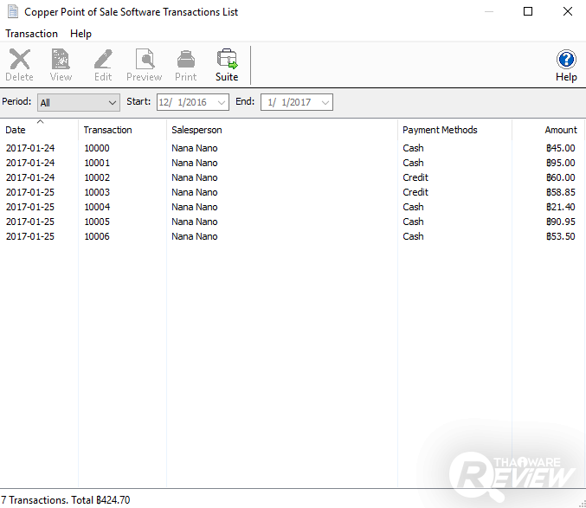The image size is (586, 508).
Task: Close the Transactions List window
Action: 567,11
